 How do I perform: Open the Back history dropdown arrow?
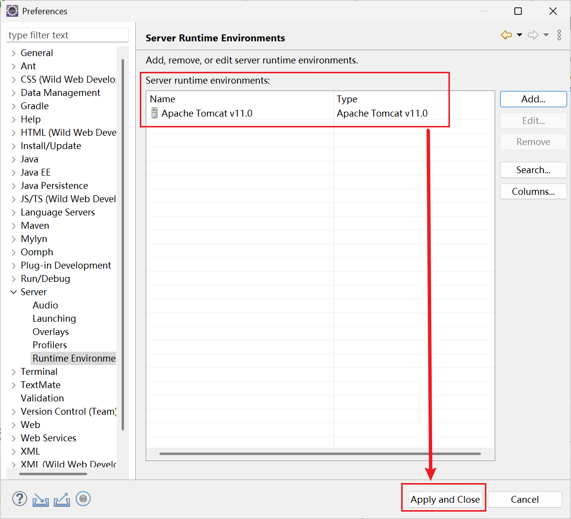pyautogui.click(x=520, y=35)
